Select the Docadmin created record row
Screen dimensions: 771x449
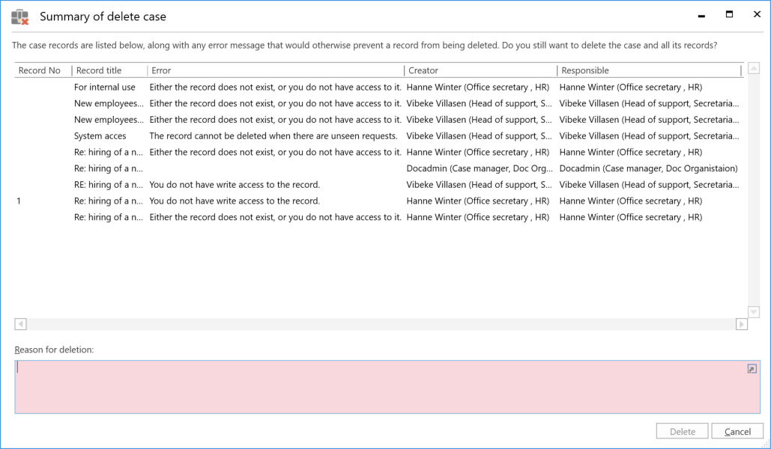[x=480, y=168]
